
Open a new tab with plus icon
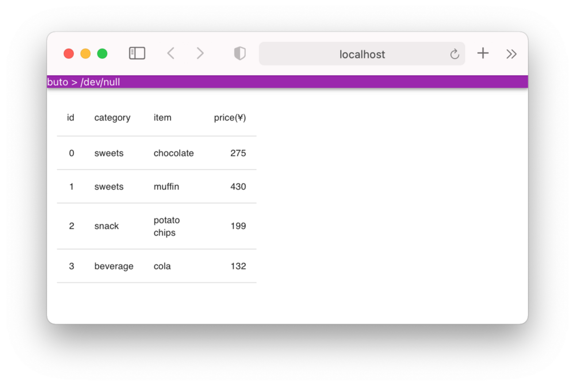coord(483,54)
